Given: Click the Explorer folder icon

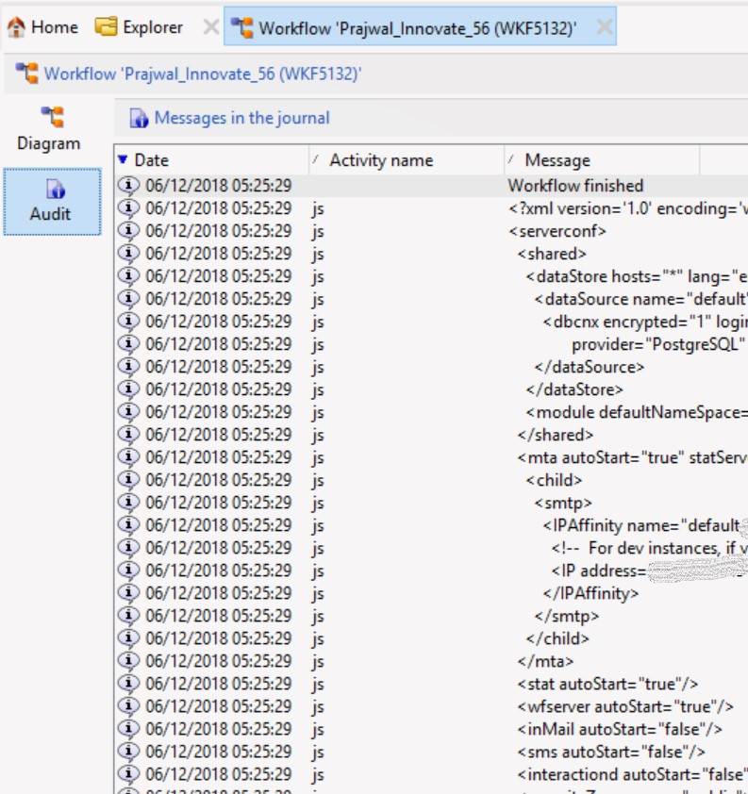Looking at the screenshot, I should point(107,27).
